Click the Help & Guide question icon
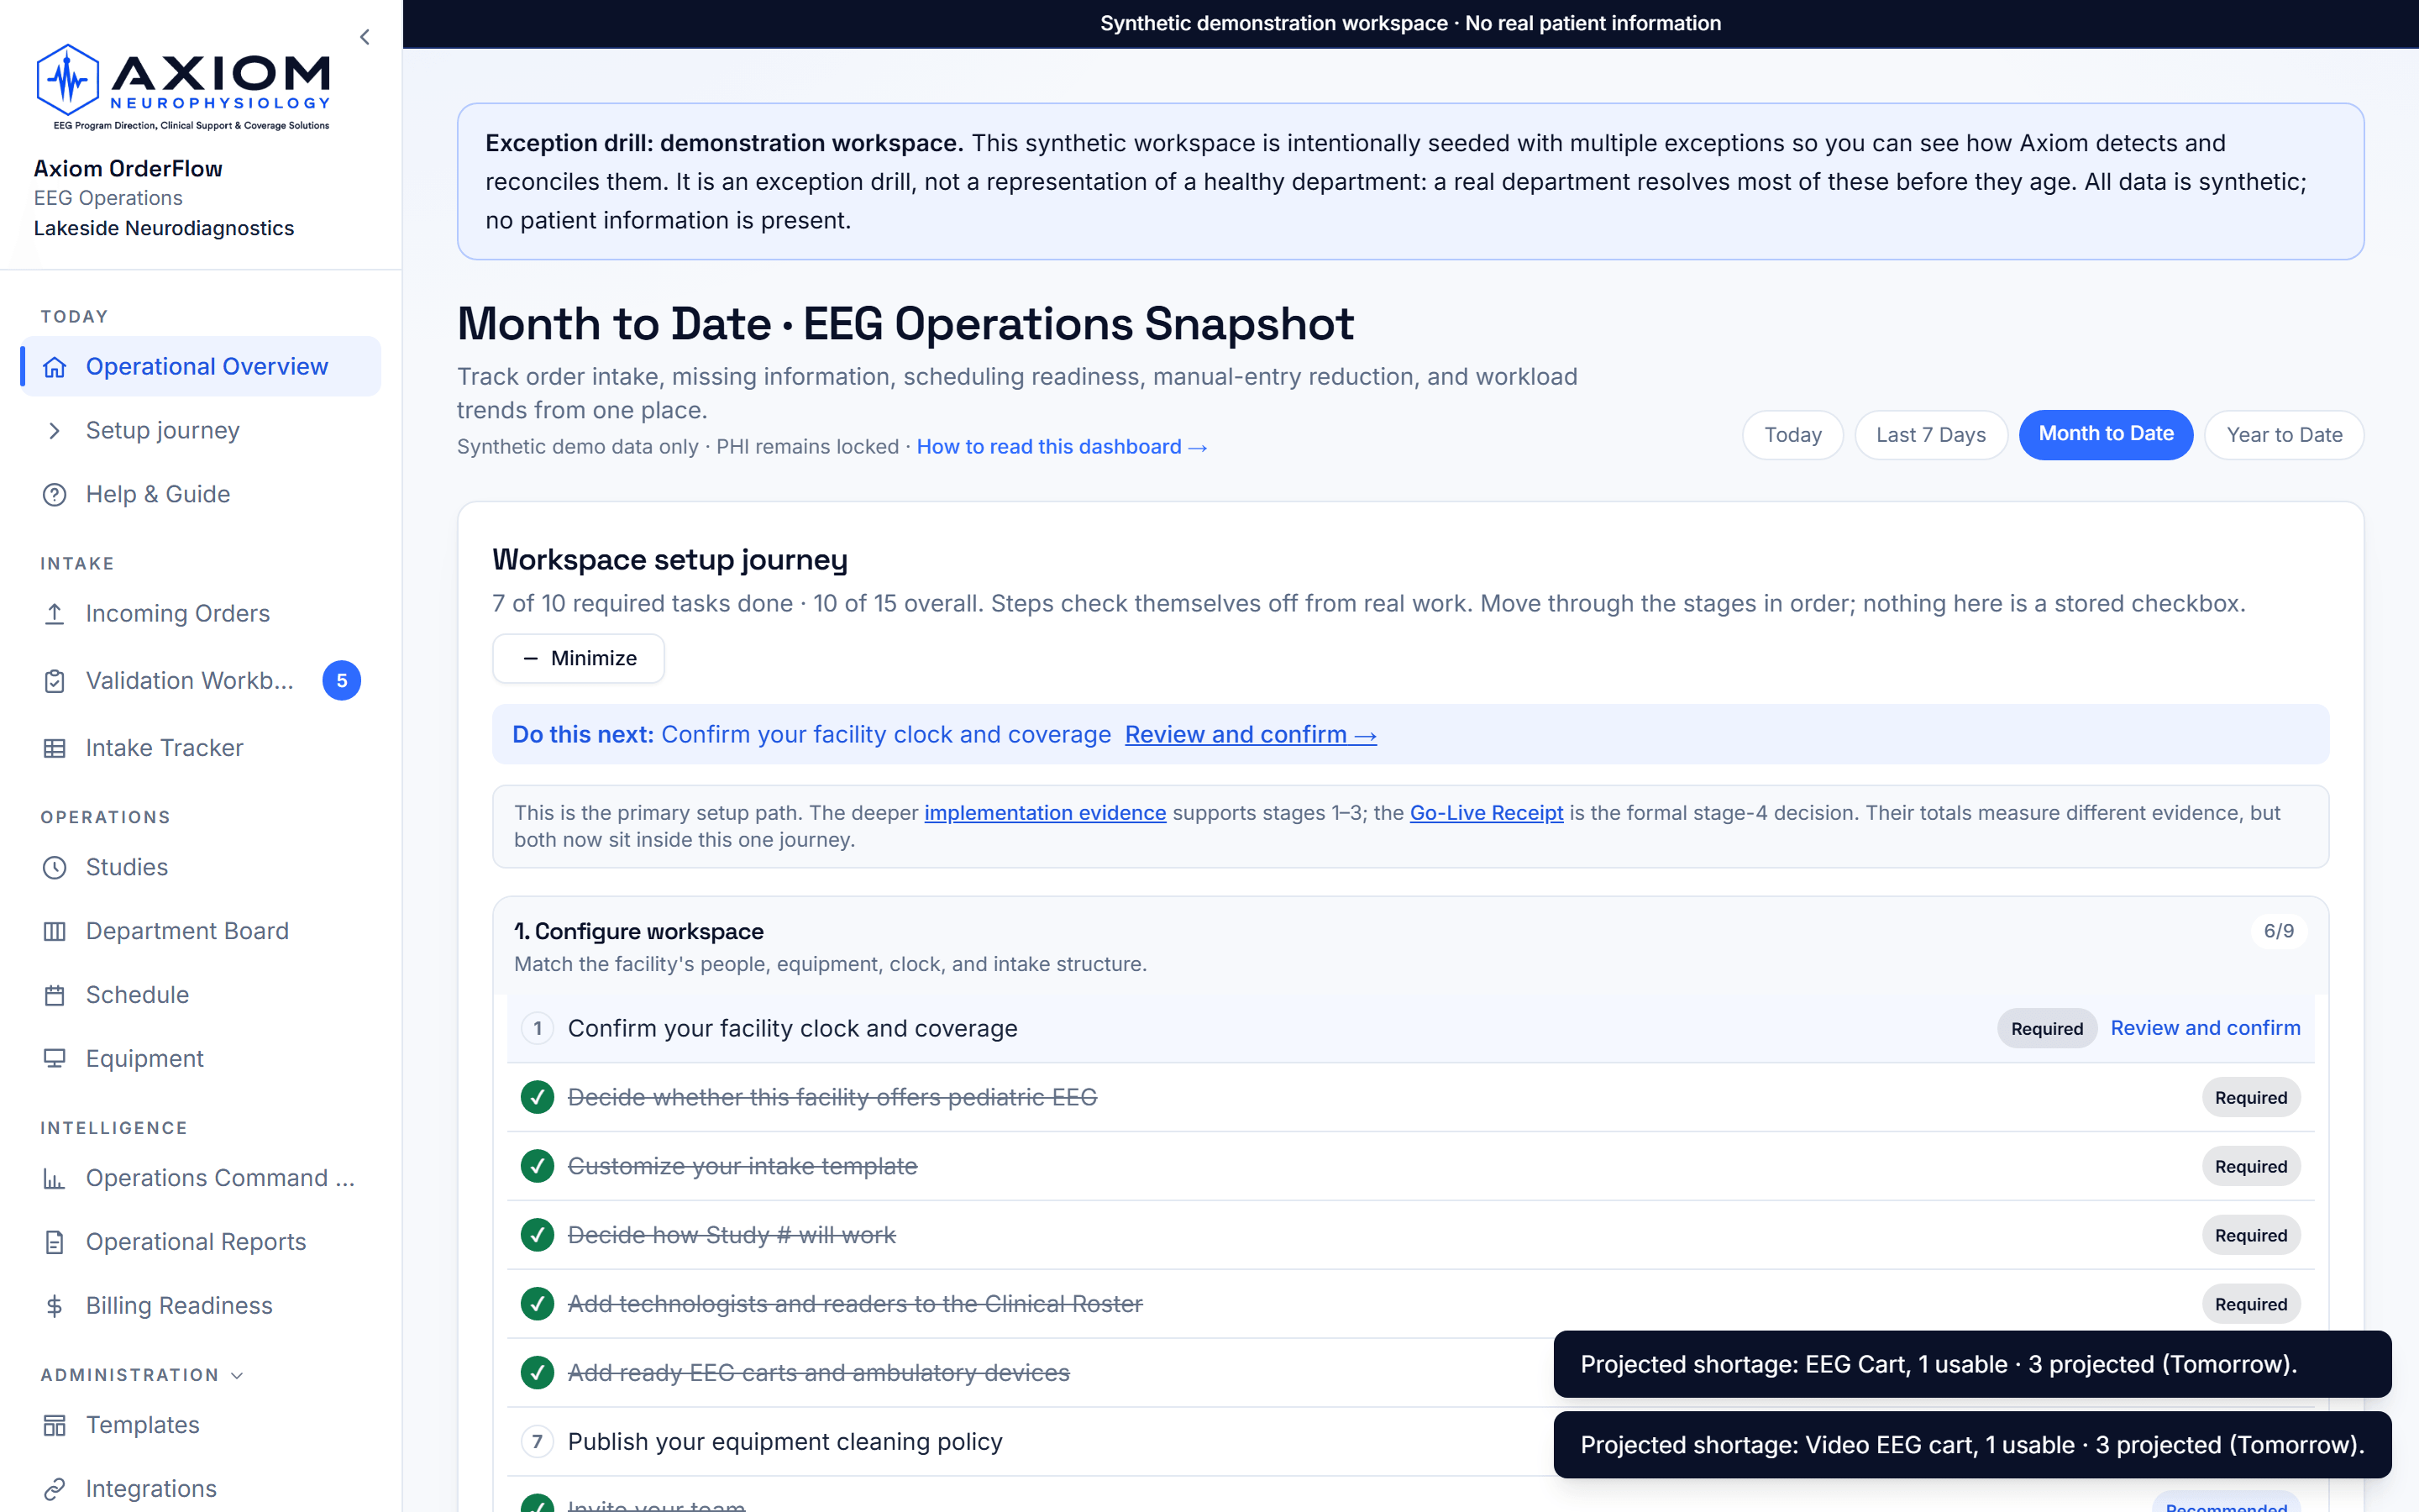This screenshot has height=1512, width=2419. (x=55, y=495)
